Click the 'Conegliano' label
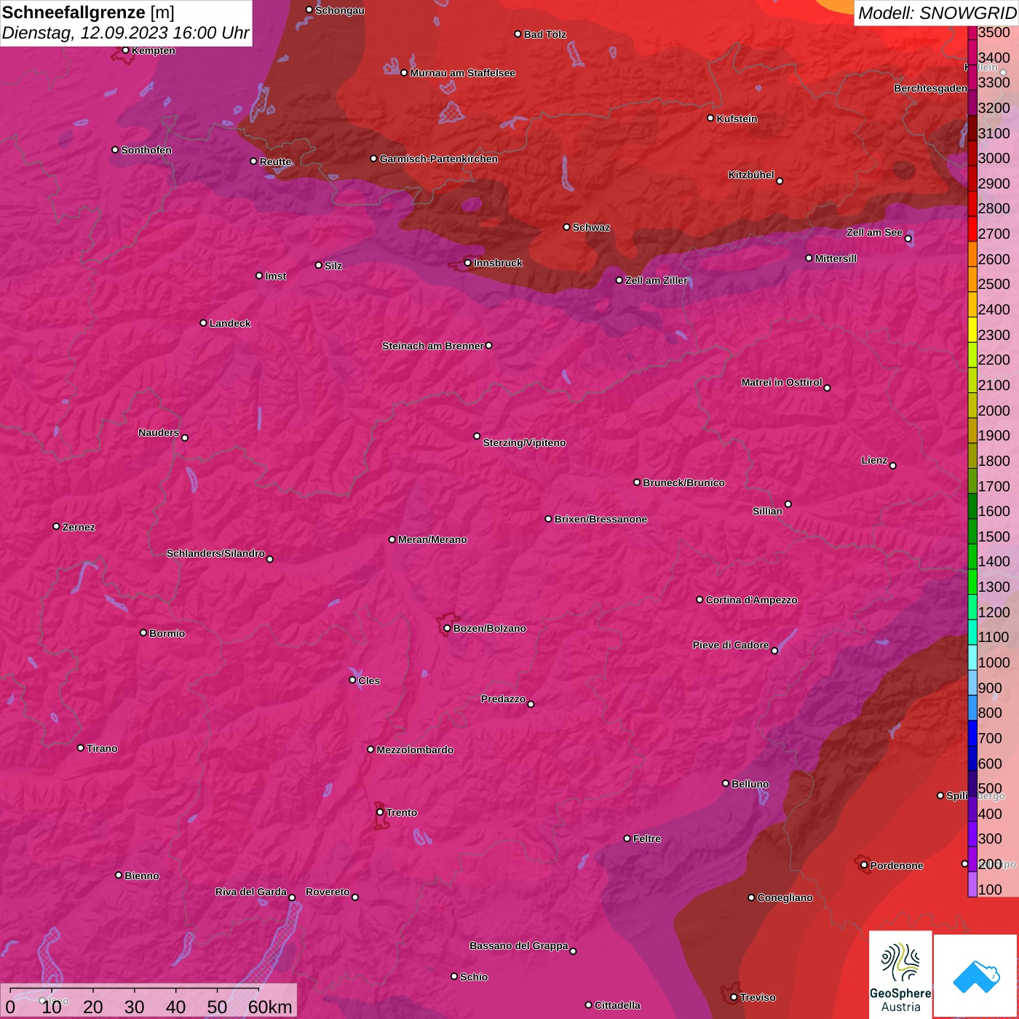The image size is (1019, 1019). point(785,897)
